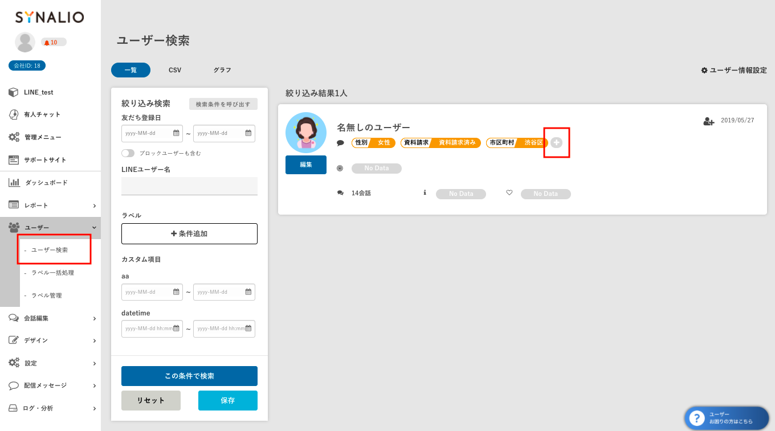Open ダッシュボード from the sidebar
The width and height of the screenshot is (775, 431).
pyautogui.click(x=46, y=183)
